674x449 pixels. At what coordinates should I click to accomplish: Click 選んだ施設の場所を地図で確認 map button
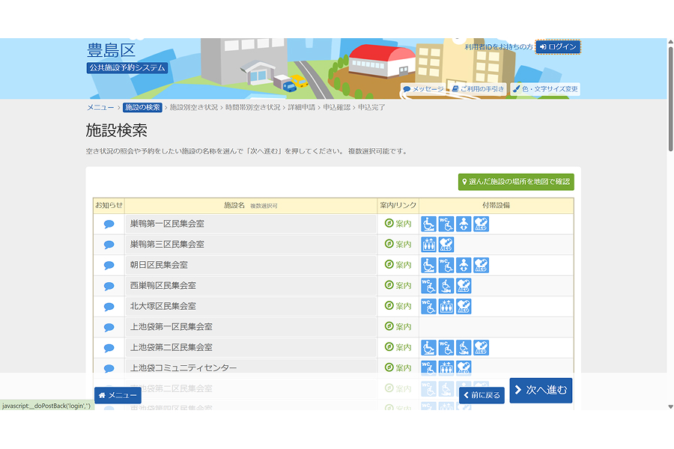coord(516,182)
